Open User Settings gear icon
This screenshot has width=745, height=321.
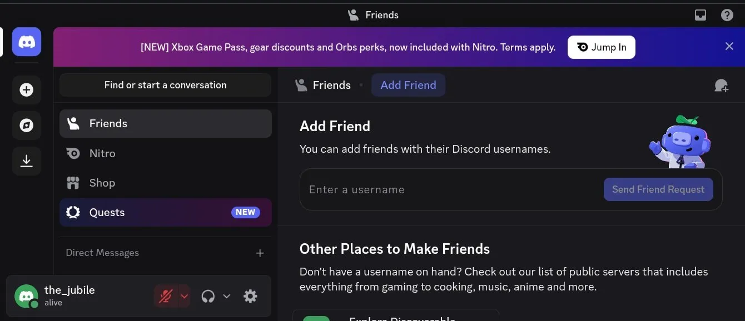[251, 297]
